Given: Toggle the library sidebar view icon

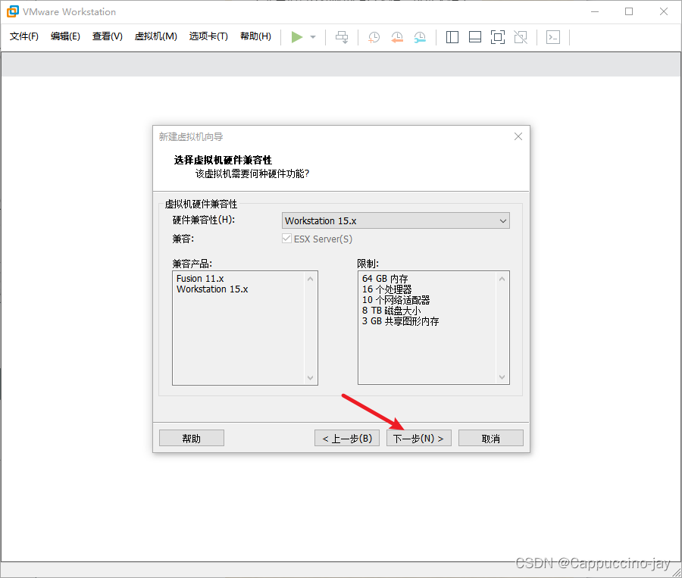Looking at the screenshot, I should click(452, 37).
